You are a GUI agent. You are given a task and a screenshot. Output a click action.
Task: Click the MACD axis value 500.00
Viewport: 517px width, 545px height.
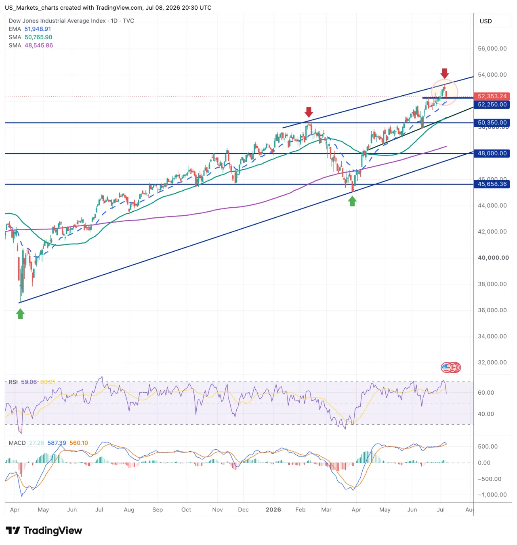[488, 447]
